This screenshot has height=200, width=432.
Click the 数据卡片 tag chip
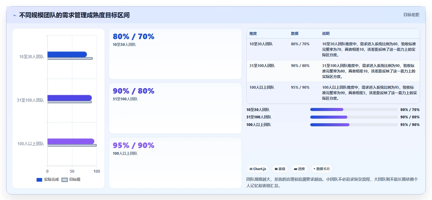click(x=322, y=169)
